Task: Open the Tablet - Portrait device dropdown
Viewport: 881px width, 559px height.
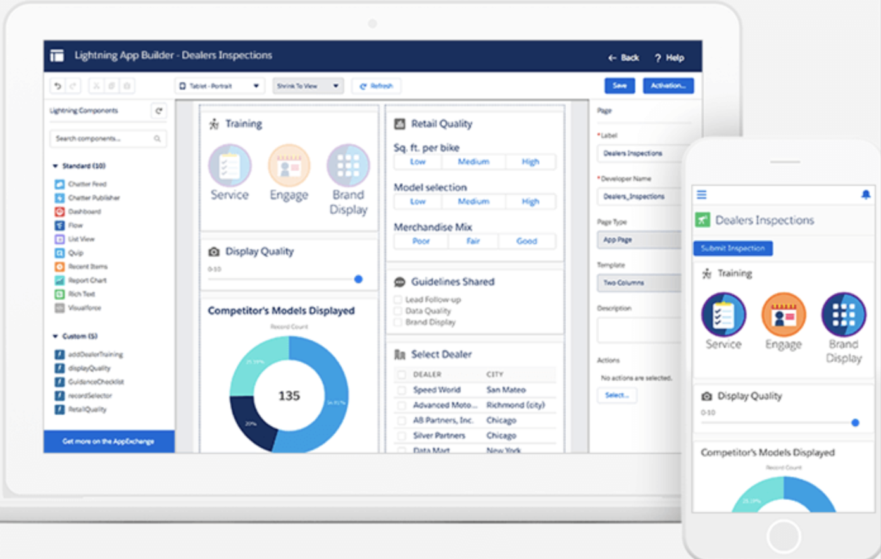Action: [219, 86]
